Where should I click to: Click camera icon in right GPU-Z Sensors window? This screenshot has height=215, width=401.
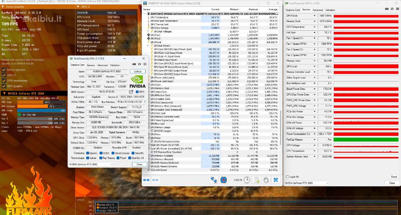click(387, 9)
